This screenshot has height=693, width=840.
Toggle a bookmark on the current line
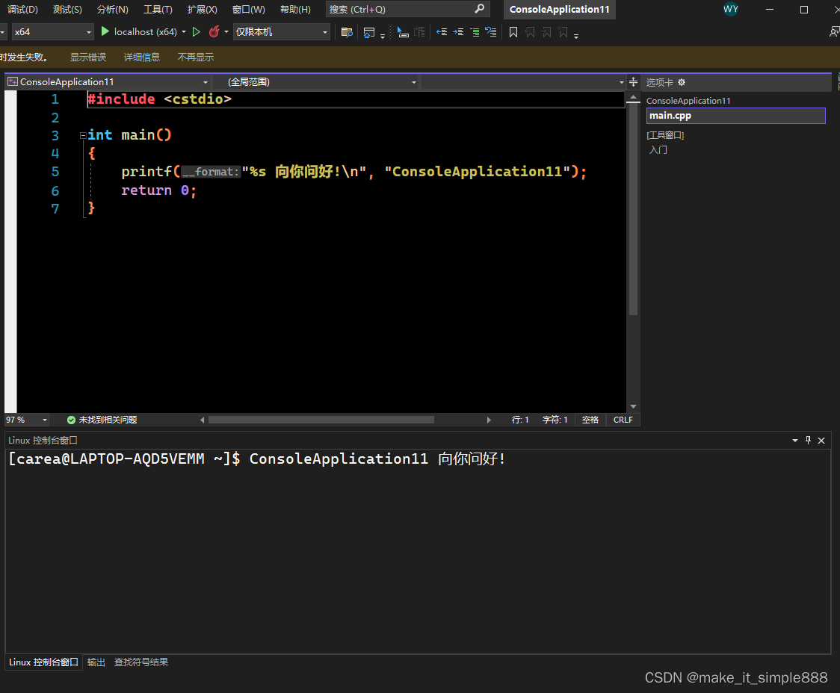(513, 32)
